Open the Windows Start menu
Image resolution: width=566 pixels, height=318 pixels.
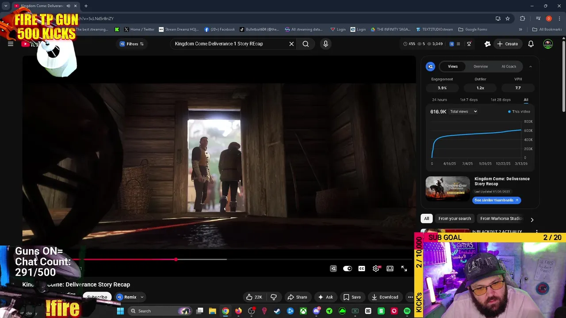pos(120,311)
